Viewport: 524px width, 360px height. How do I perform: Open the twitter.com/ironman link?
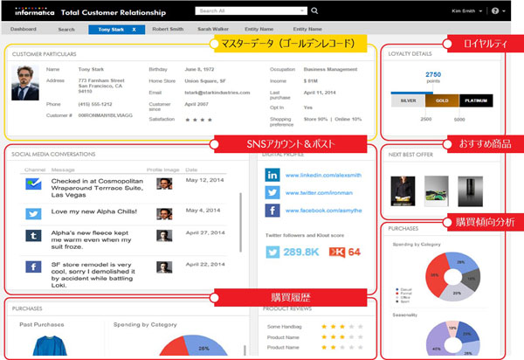[319, 193]
